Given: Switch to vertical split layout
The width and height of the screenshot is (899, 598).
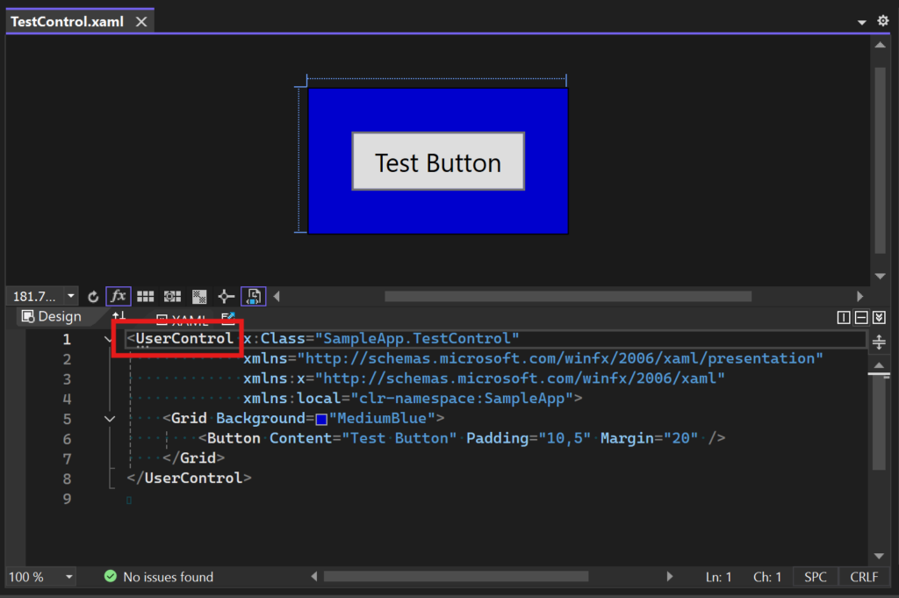Looking at the screenshot, I should coord(844,317).
